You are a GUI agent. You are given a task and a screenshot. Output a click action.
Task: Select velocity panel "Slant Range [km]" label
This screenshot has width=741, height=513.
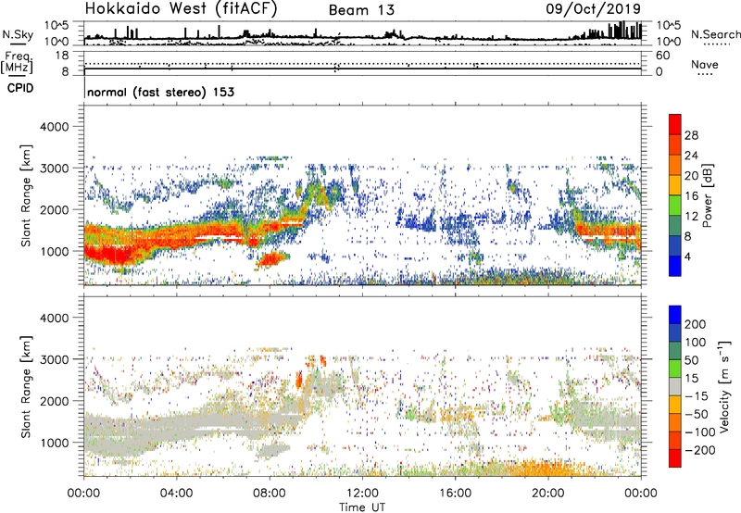click(x=26, y=387)
